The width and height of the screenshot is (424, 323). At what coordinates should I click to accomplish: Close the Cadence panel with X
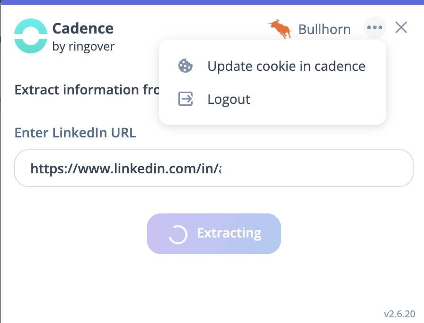pyautogui.click(x=401, y=28)
